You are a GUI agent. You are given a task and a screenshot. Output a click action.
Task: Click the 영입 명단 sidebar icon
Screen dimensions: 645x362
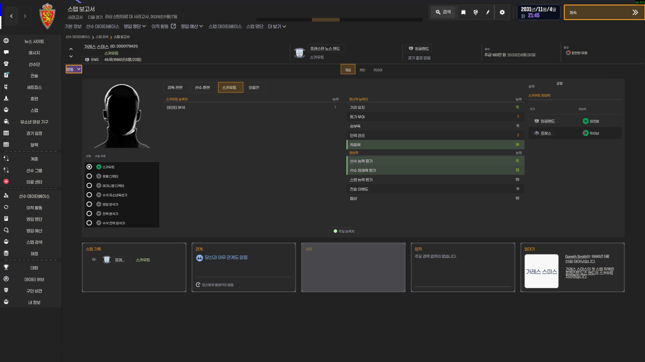tap(6, 219)
